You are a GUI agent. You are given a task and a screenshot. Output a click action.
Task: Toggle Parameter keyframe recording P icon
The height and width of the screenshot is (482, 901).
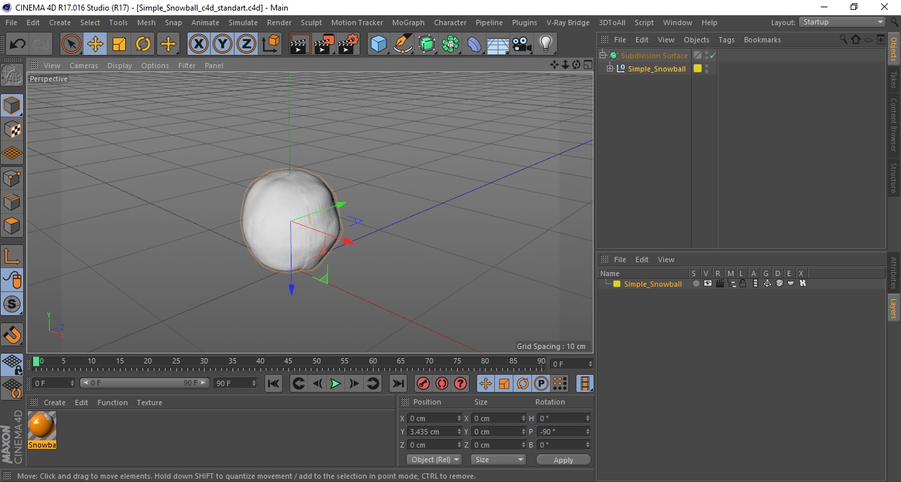(x=541, y=383)
